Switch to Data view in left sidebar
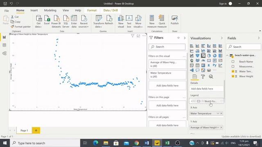Screen dimensions: 262x147 coord(5,45)
